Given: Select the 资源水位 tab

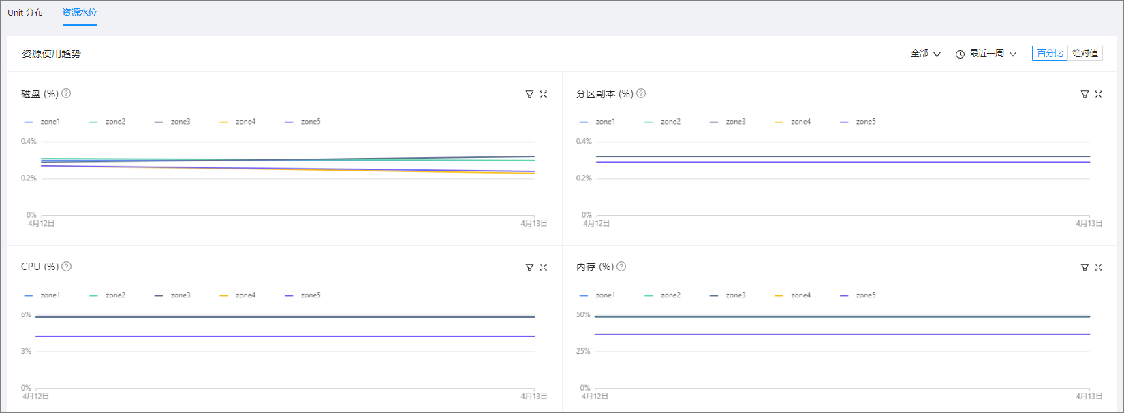Looking at the screenshot, I should point(80,13).
